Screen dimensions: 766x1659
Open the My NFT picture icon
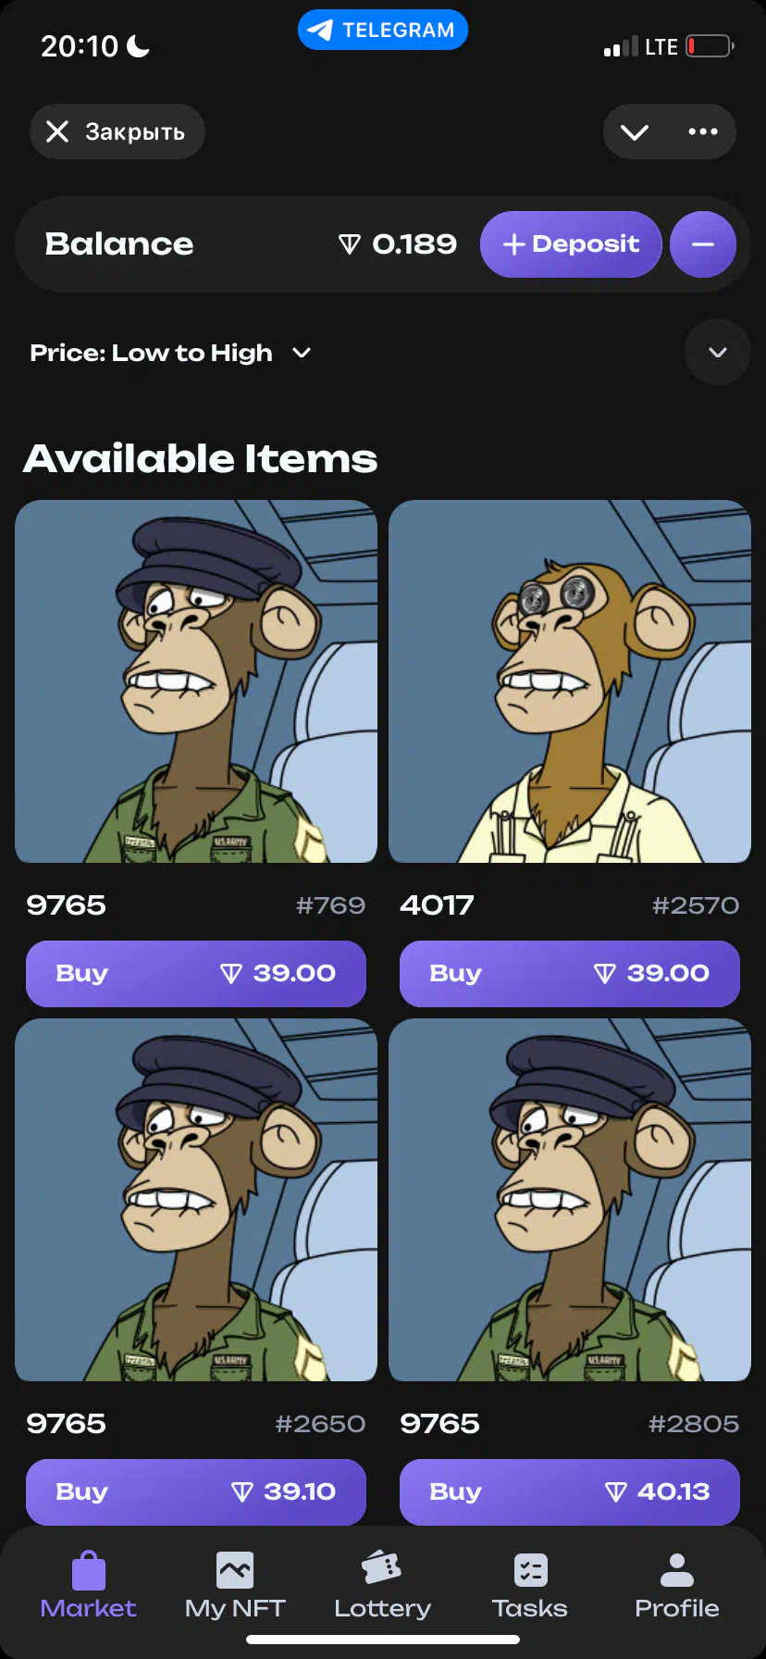tap(235, 1570)
